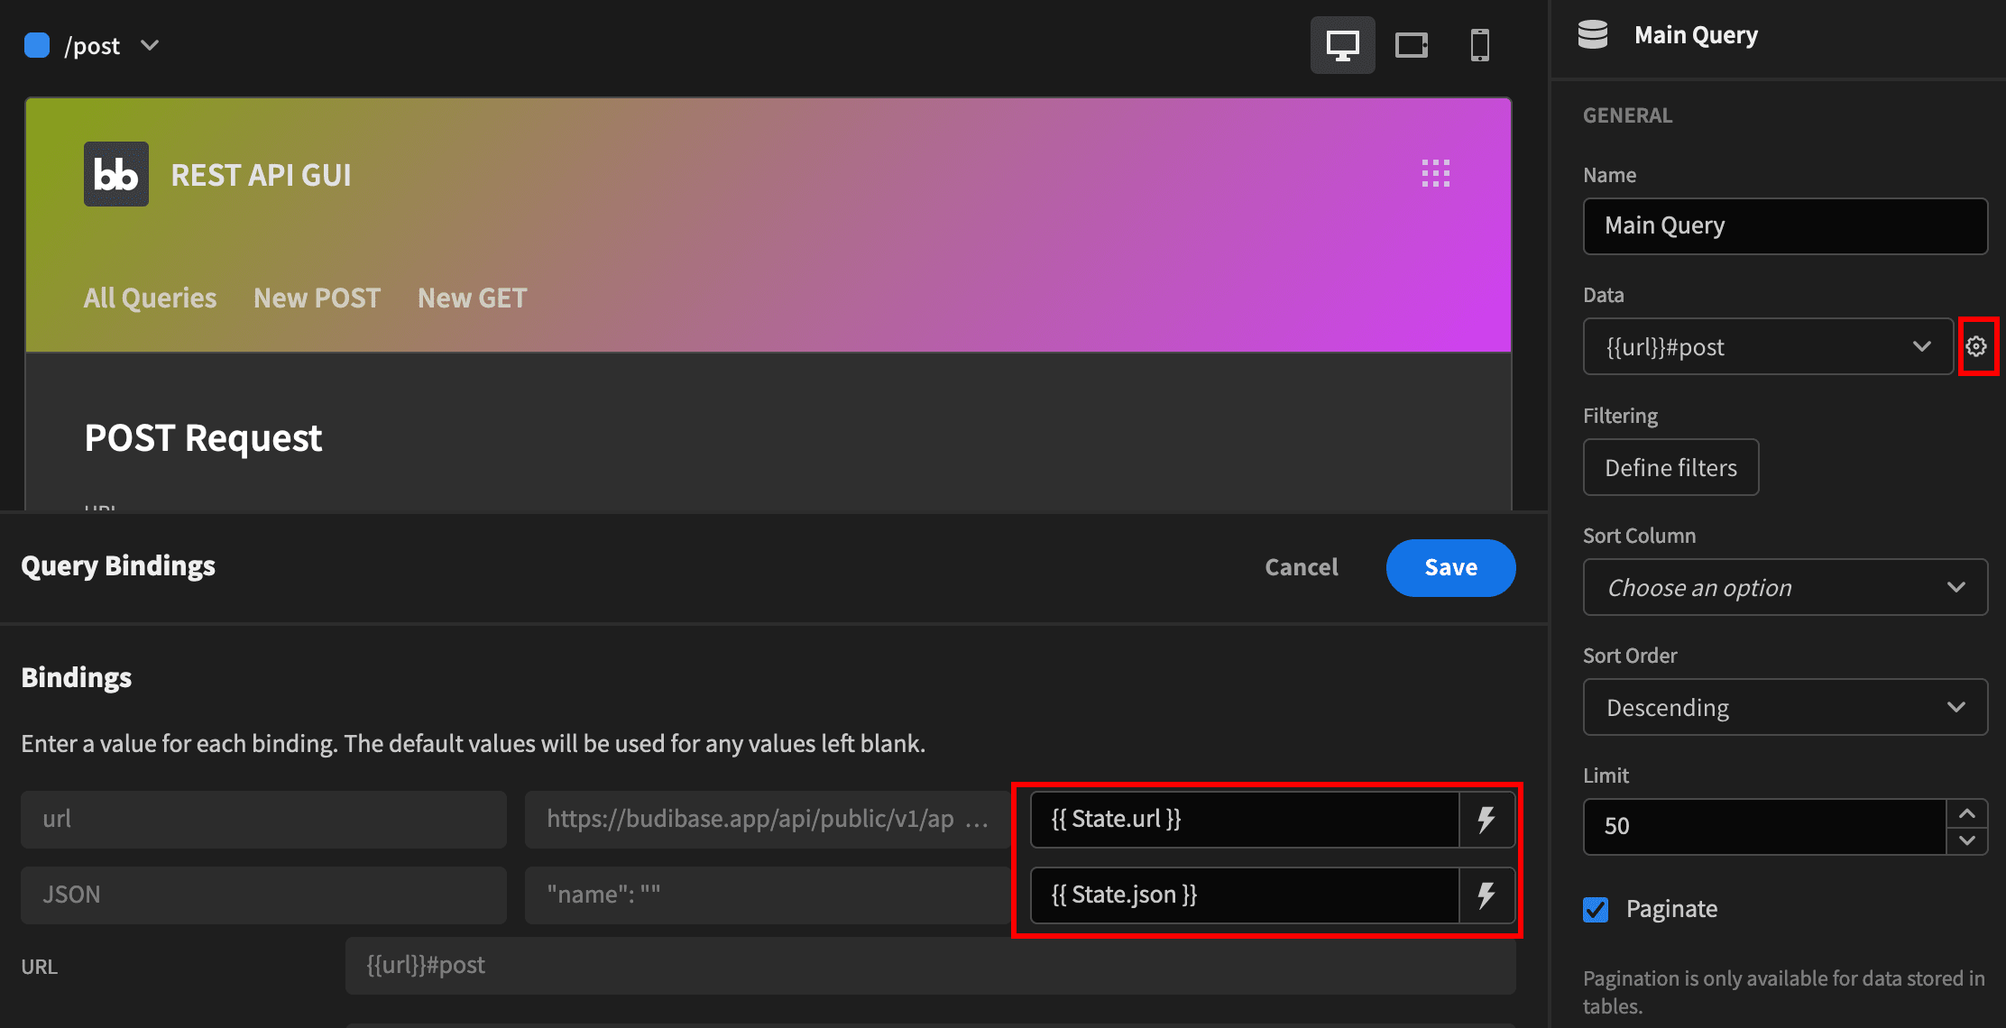Decrease the Limit value
The height and width of the screenshot is (1028, 2006).
1967,840
